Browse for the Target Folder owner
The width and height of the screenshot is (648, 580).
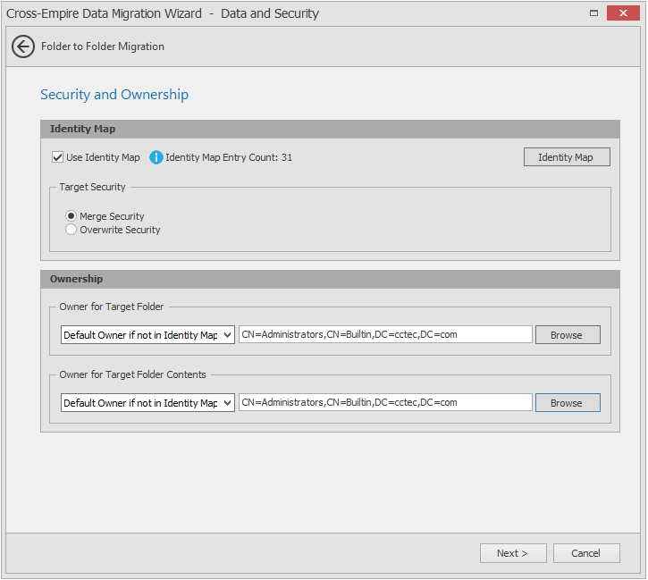click(x=568, y=334)
